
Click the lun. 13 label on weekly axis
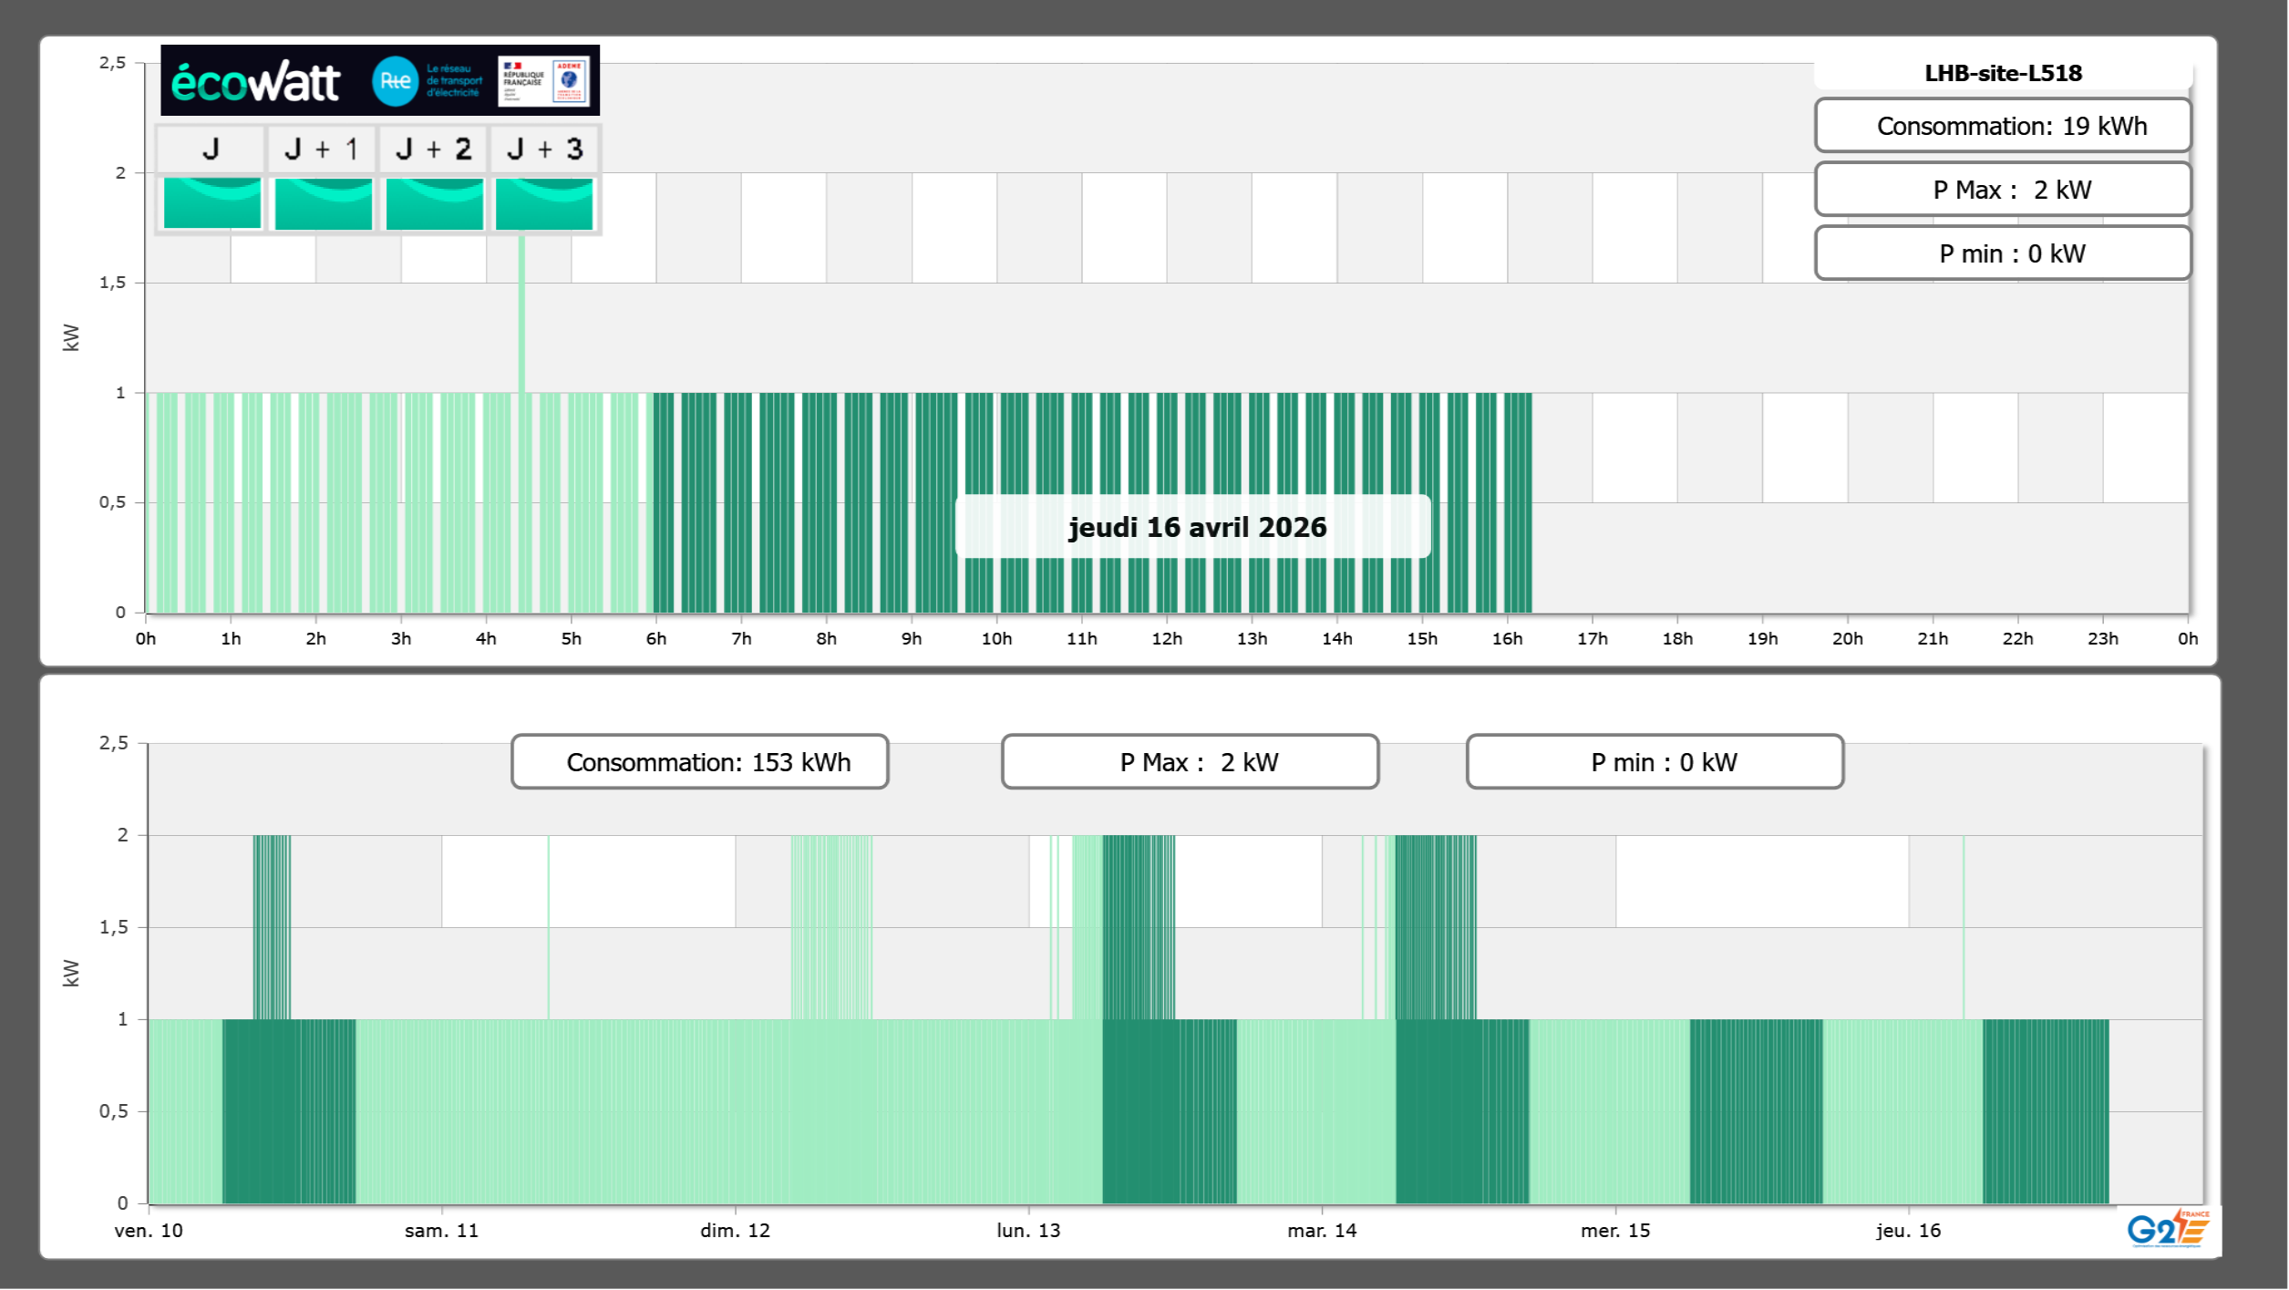(x=1028, y=1230)
